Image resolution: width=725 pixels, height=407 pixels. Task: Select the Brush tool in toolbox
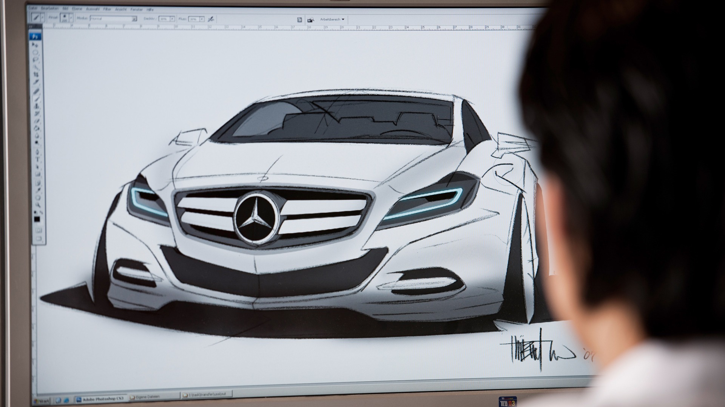(37, 99)
